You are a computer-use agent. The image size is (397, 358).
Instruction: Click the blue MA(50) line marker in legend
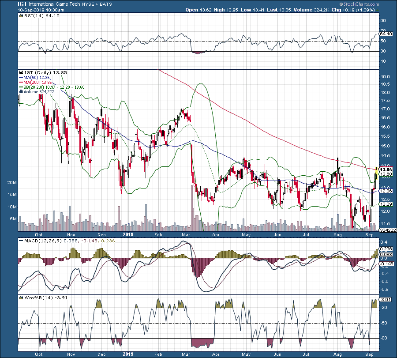(x=21, y=78)
